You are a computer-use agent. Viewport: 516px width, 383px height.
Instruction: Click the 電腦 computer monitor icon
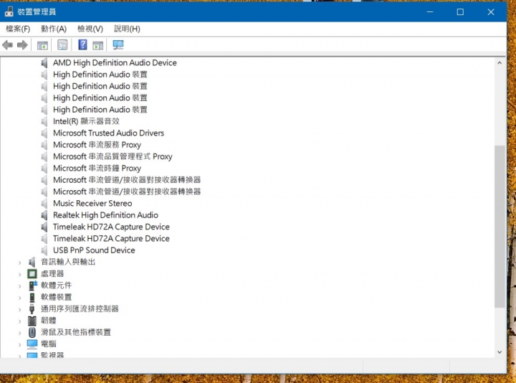coord(32,344)
